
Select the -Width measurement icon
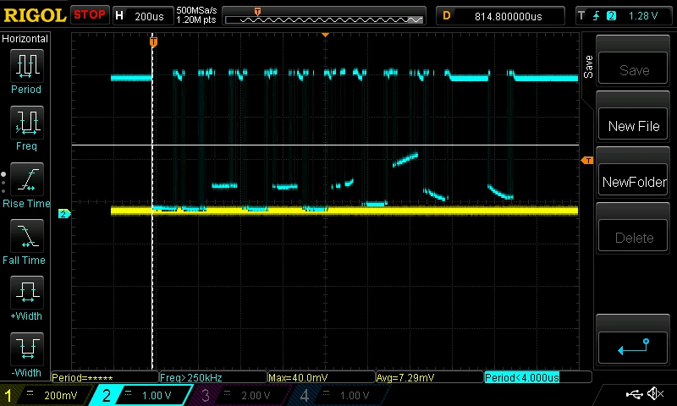pos(26,348)
